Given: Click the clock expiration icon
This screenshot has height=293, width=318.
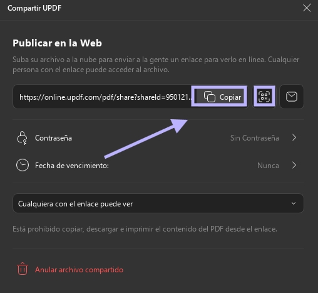Looking at the screenshot, I should (23, 165).
